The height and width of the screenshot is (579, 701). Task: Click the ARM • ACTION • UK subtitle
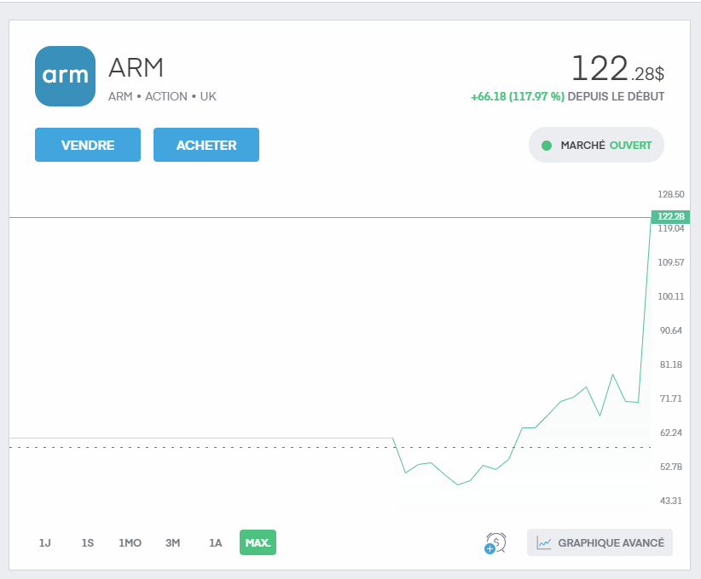(x=163, y=97)
